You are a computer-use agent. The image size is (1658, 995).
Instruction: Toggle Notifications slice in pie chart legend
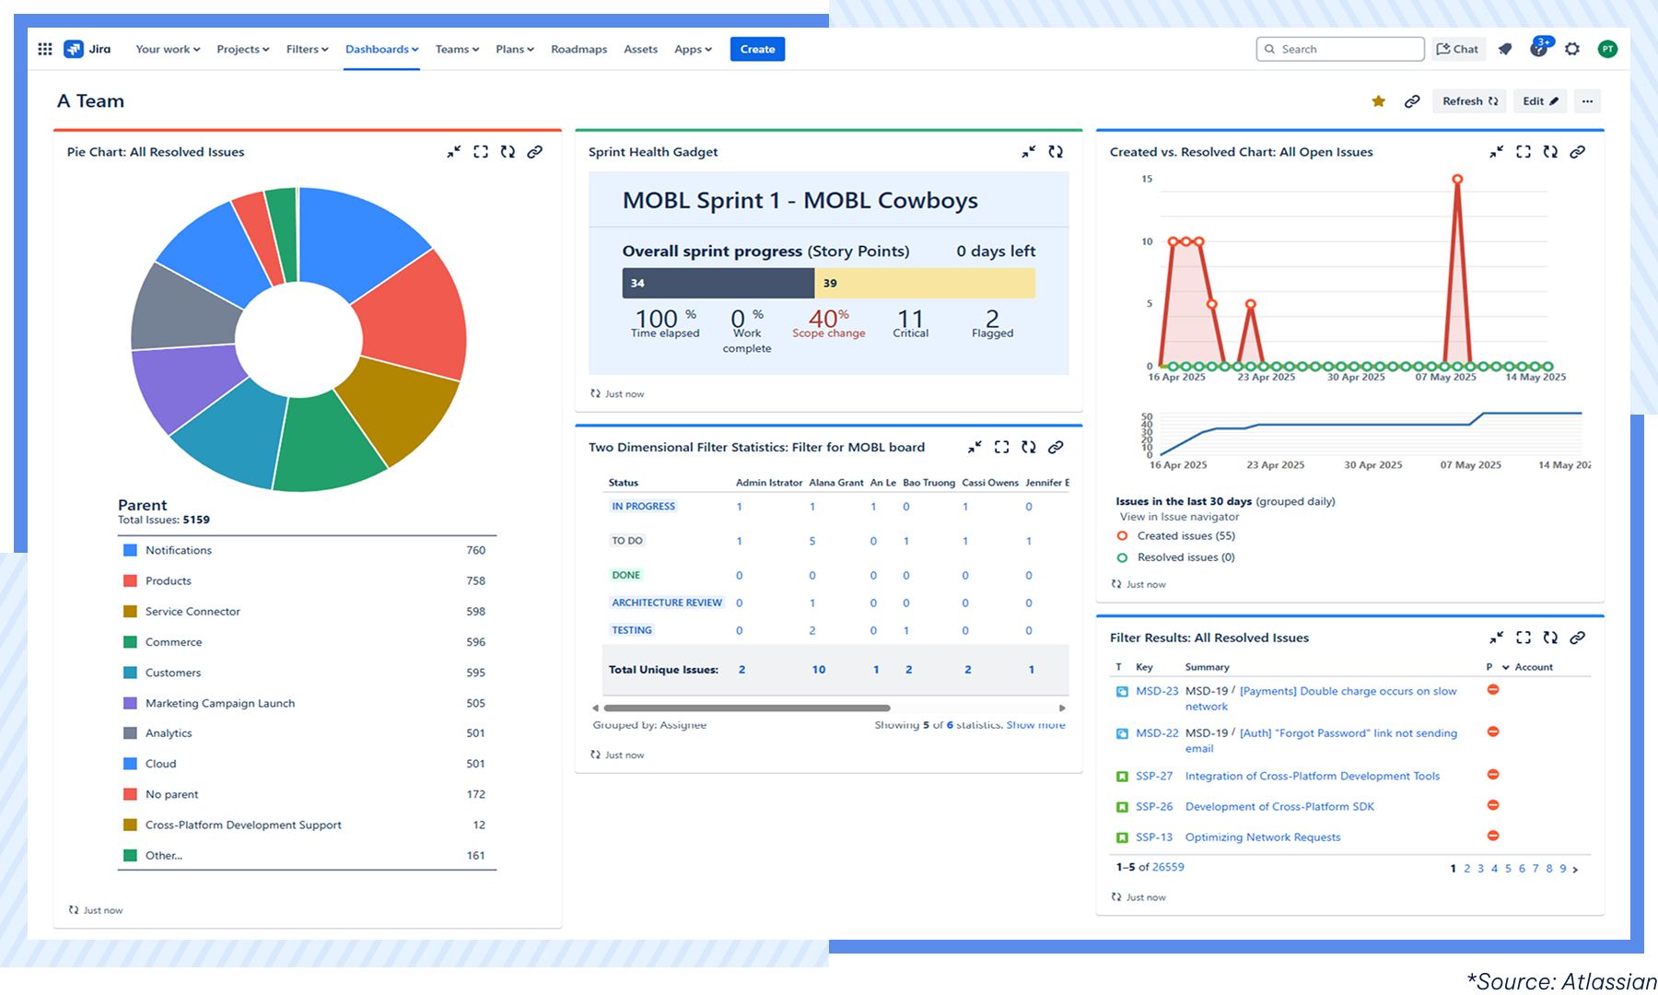(x=179, y=550)
